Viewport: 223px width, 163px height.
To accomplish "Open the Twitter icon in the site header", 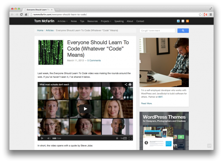I will coord(178,21).
